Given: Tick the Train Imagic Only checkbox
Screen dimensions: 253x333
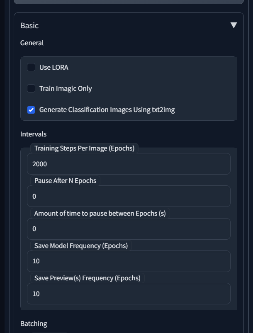Looking at the screenshot, I should tap(31, 88).
